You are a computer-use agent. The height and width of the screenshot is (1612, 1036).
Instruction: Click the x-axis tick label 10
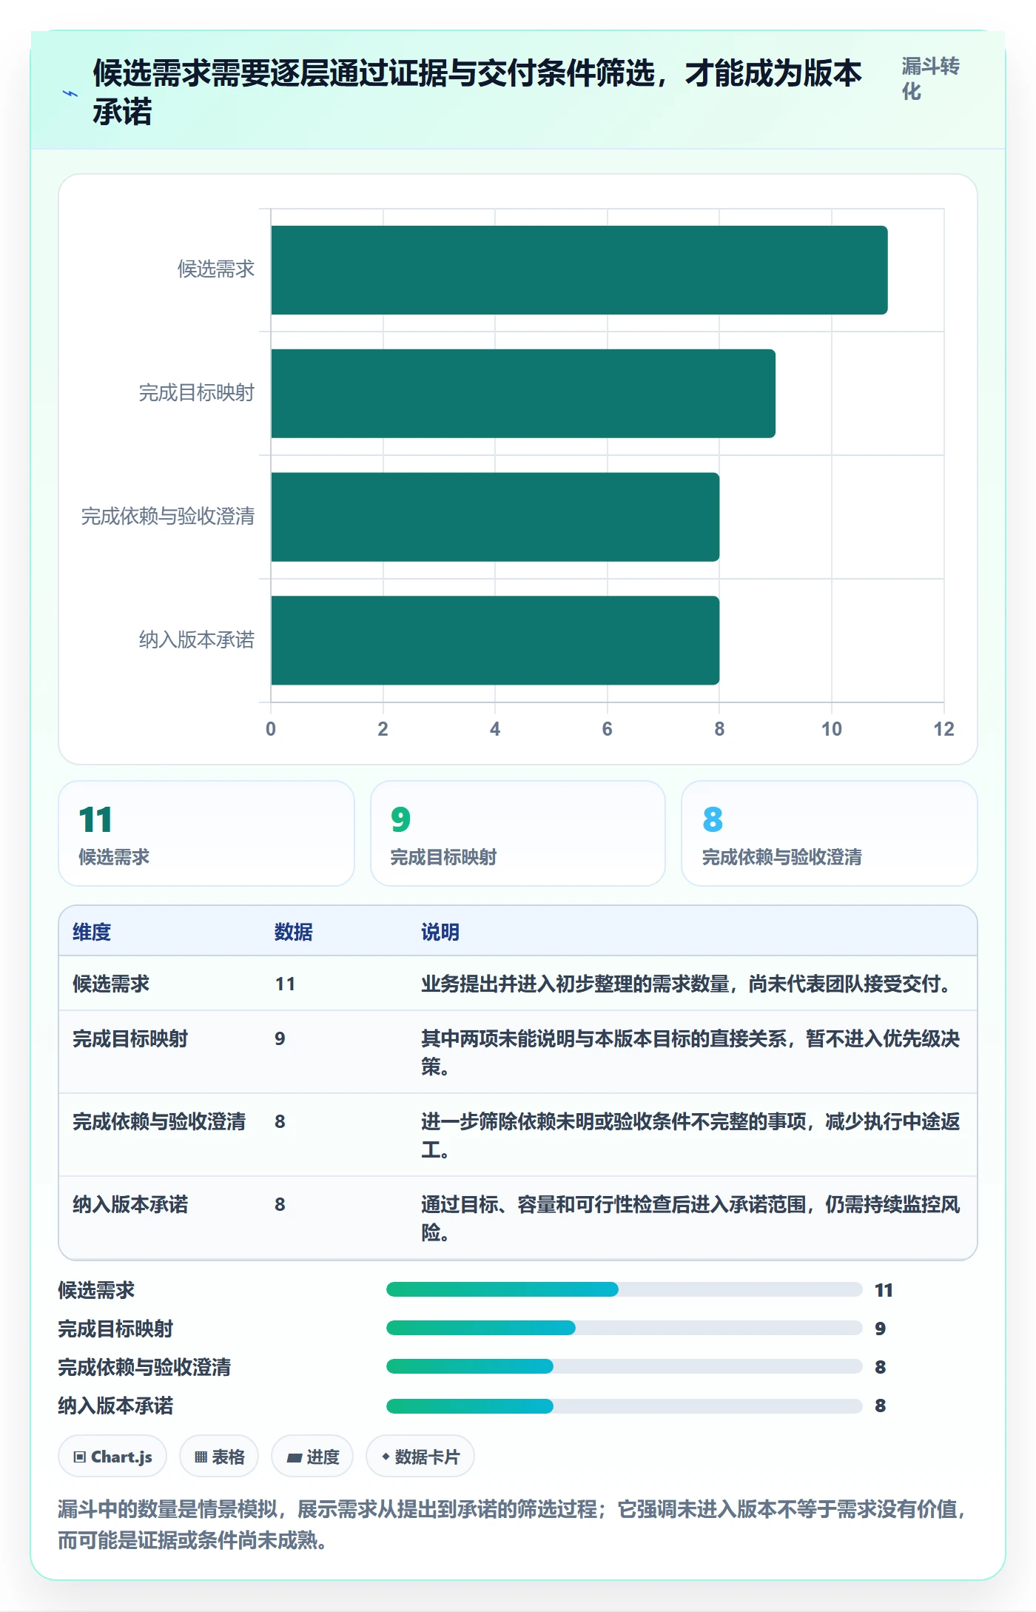click(x=831, y=729)
